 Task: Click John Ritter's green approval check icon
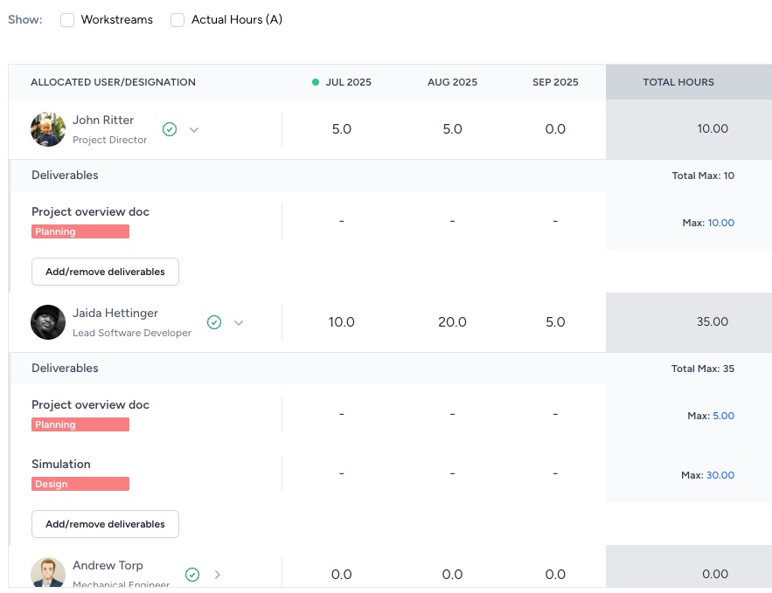170,129
